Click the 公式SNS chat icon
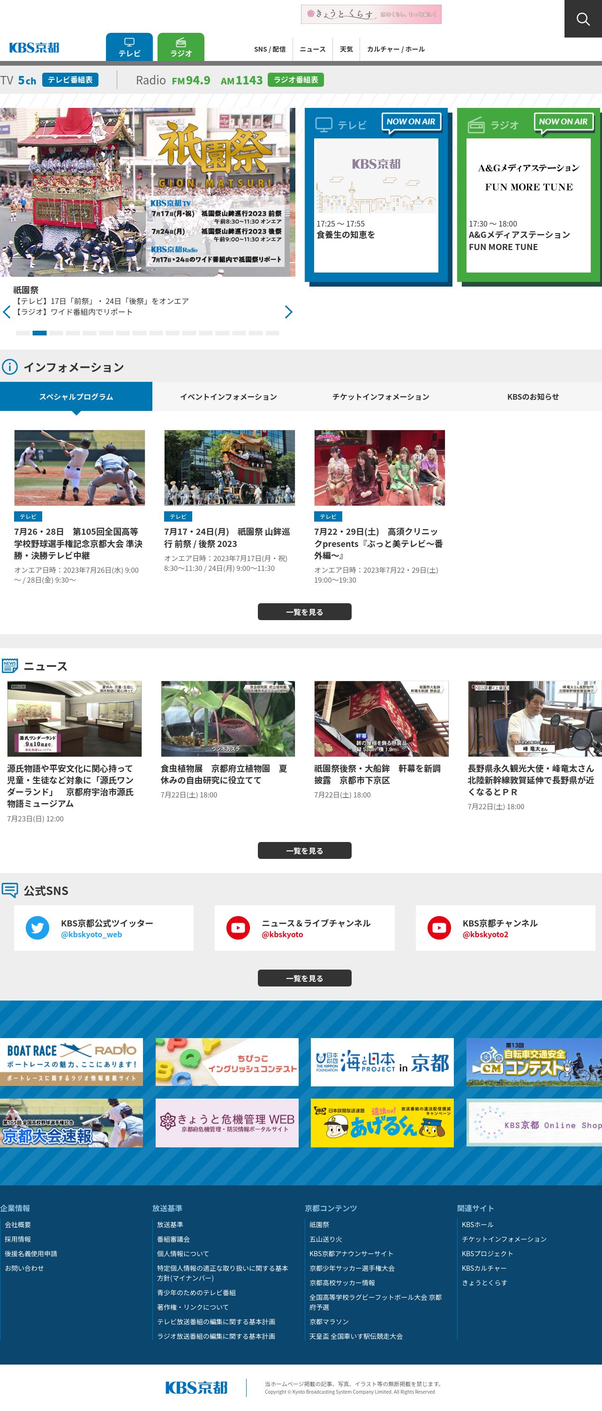The height and width of the screenshot is (1411, 602). 10,890
